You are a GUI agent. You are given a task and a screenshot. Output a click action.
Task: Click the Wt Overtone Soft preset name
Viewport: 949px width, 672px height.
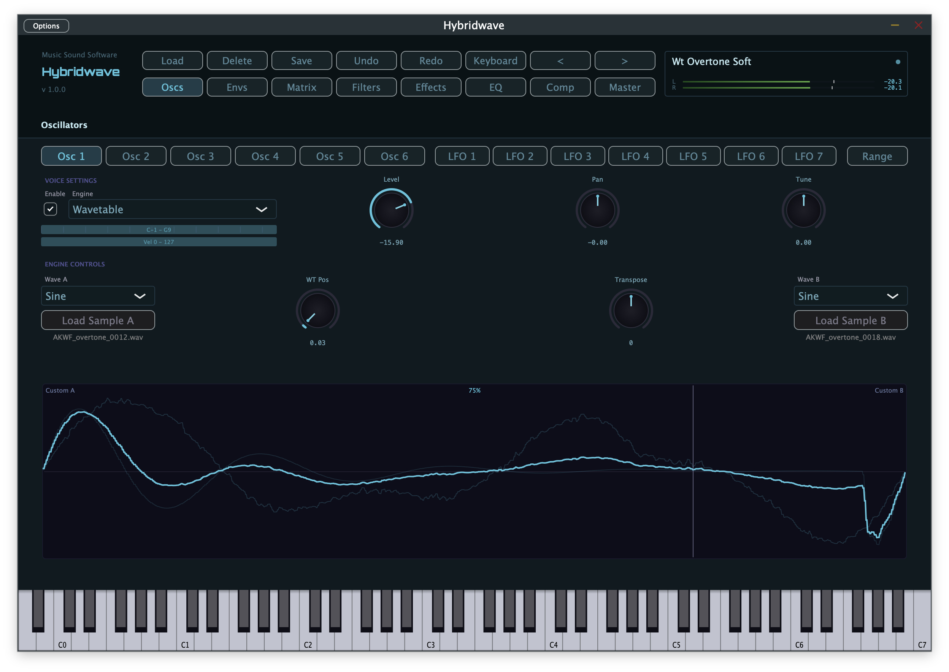coord(711,61)
